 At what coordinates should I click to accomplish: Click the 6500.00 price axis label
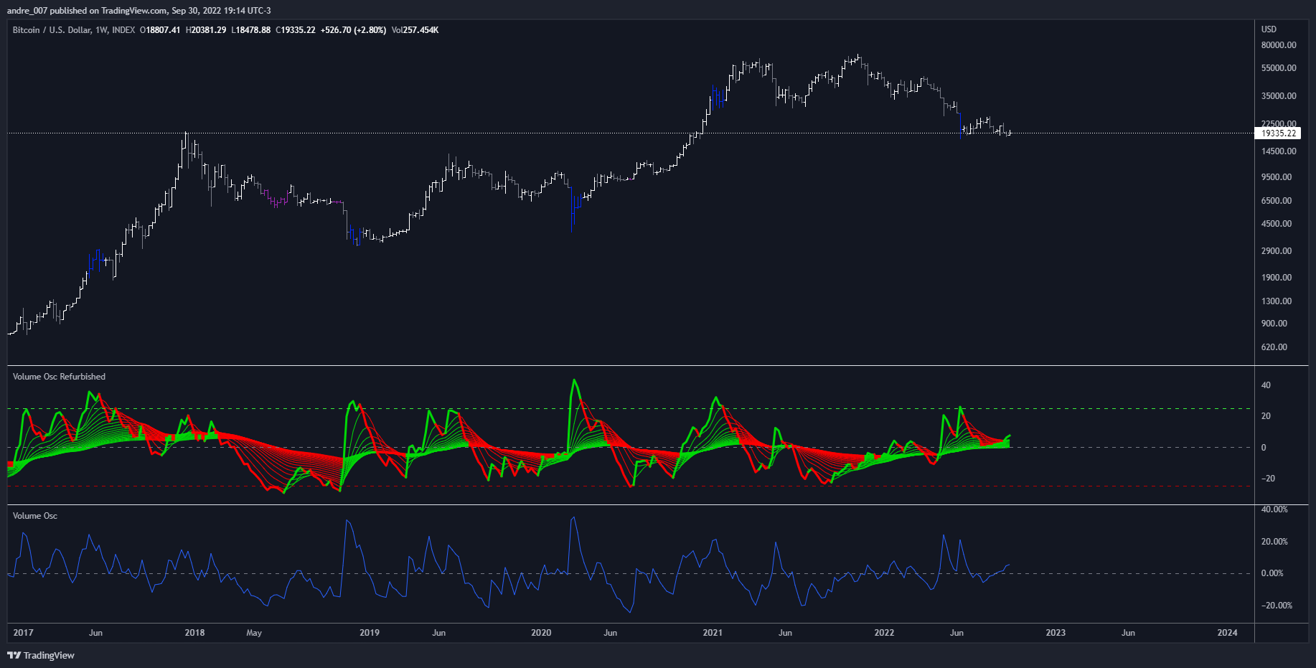[1277, 201]
